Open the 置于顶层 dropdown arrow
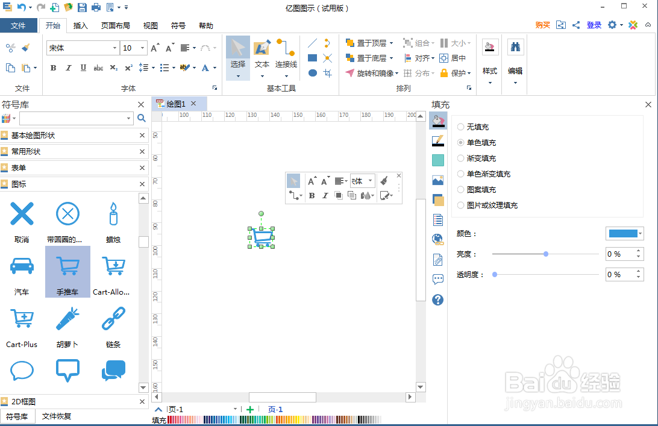This screenshot has width=658, height=426. point(390,43)
